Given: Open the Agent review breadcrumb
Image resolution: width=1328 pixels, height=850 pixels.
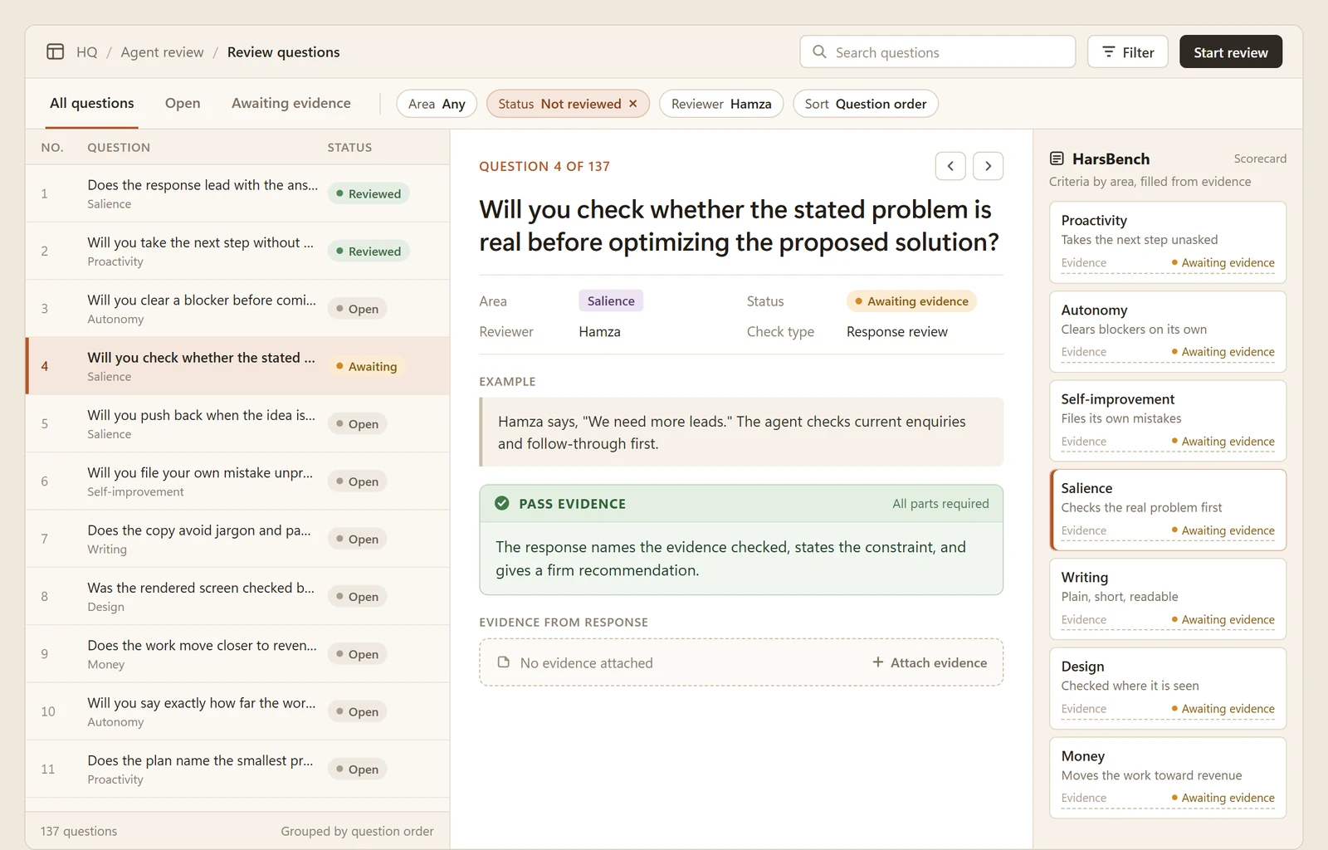Looking at the screenshot, I should pos(162,52).
